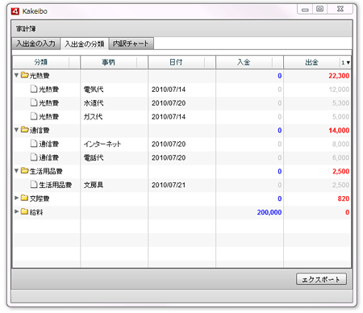Click document icon in the 水道代 row
363x313 pixels.
[x=34, y=102]
